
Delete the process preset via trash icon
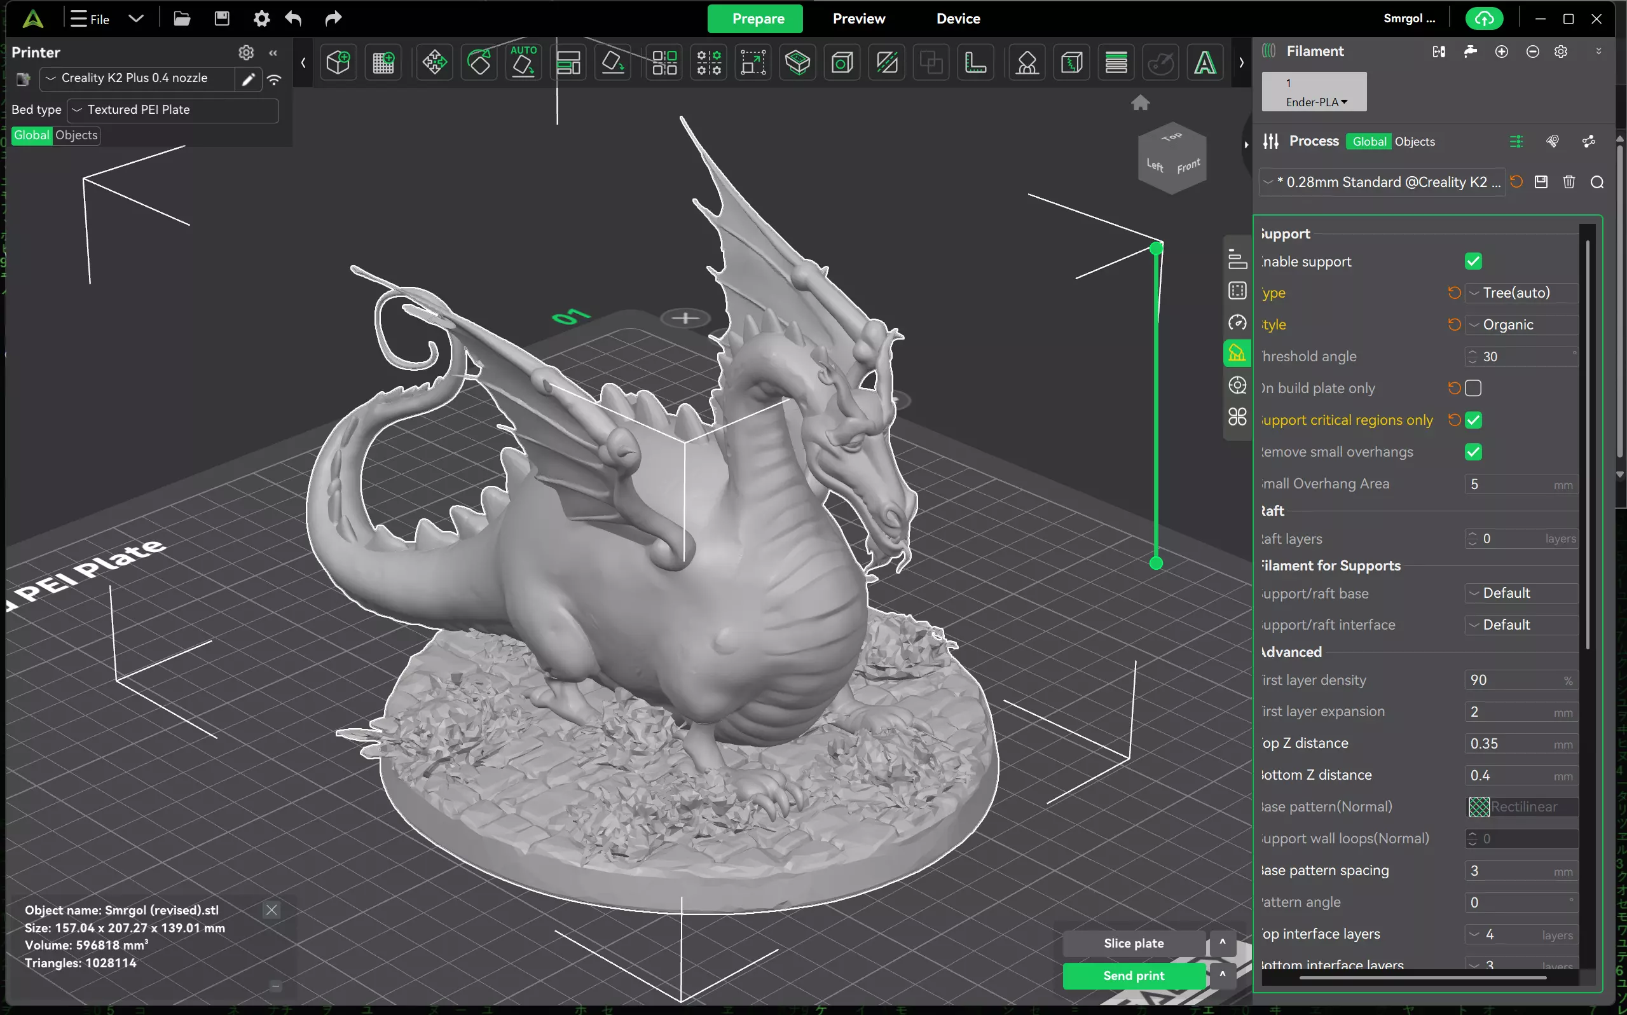(1569, 182)
